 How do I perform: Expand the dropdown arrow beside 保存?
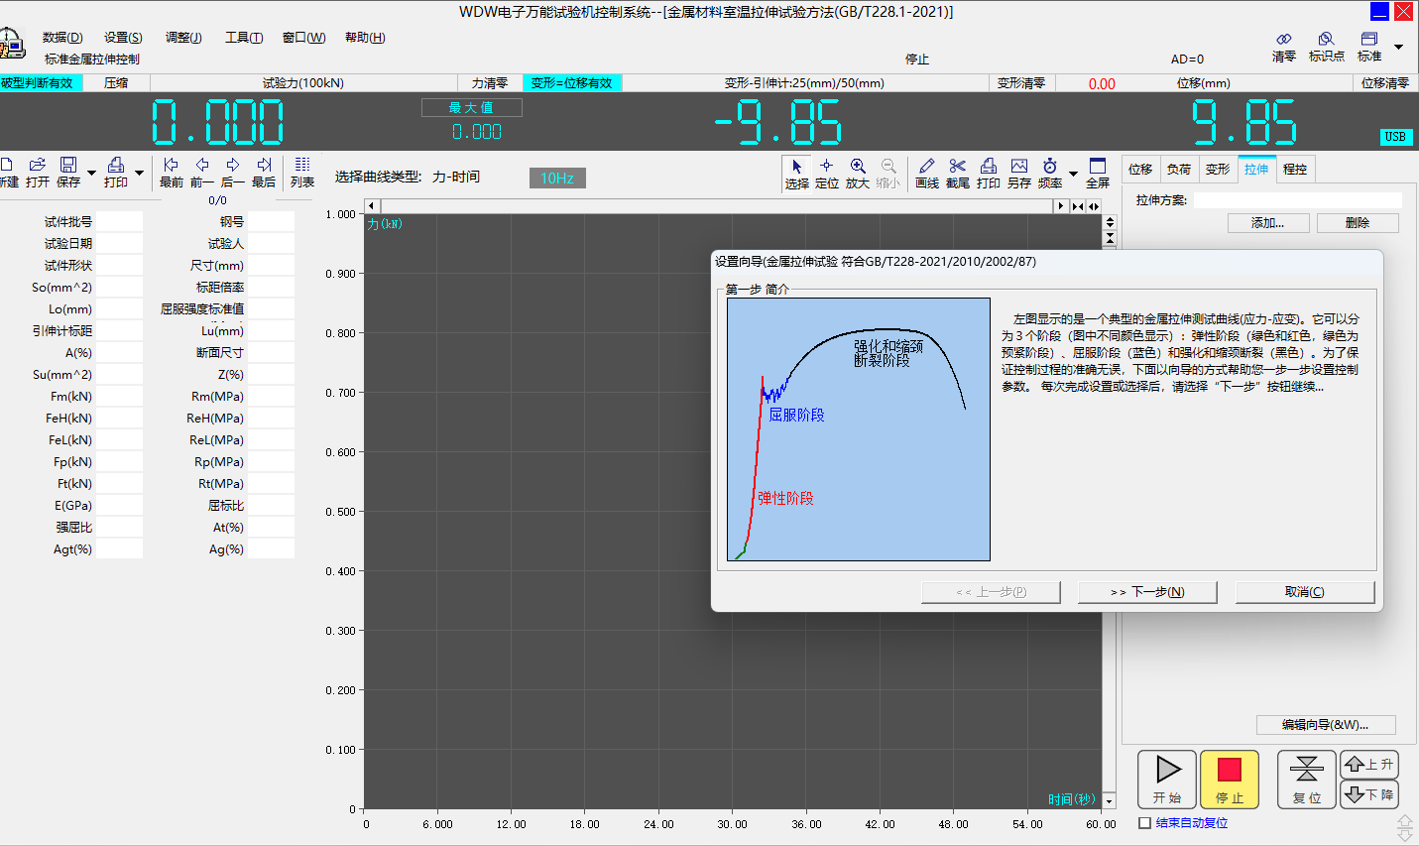92,174
